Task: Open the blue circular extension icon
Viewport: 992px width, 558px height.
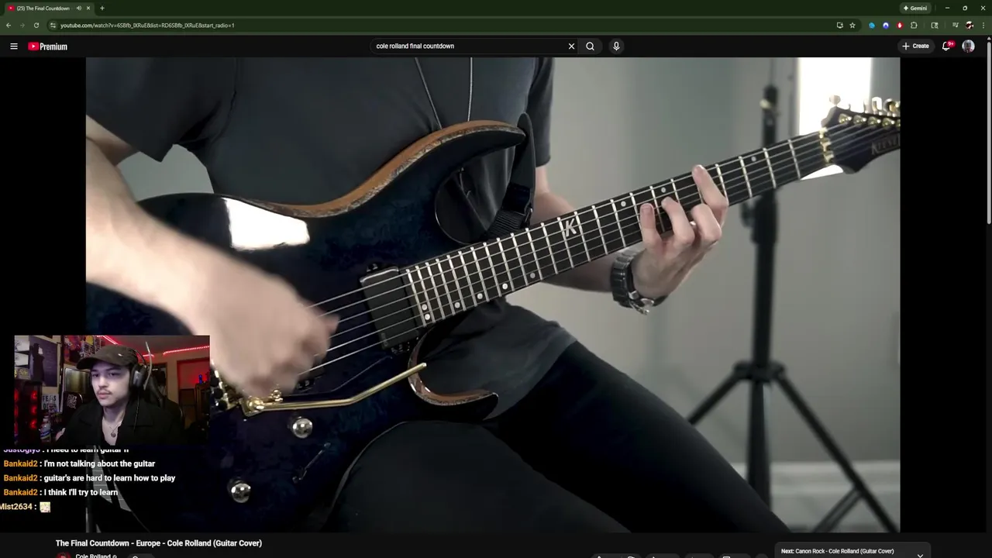Action: click(872, 26)
